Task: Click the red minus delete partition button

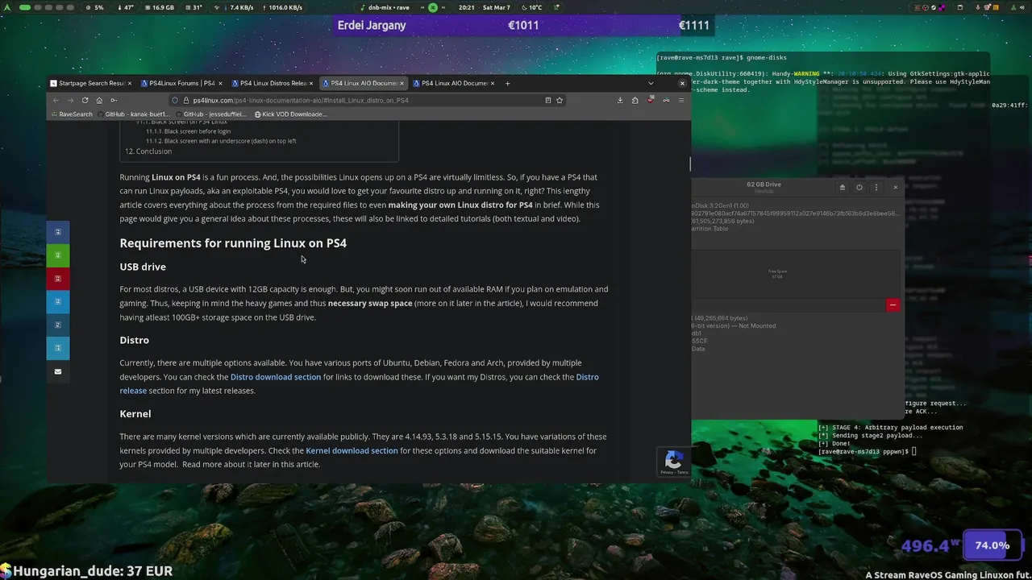Action: (x=893, y=304)
